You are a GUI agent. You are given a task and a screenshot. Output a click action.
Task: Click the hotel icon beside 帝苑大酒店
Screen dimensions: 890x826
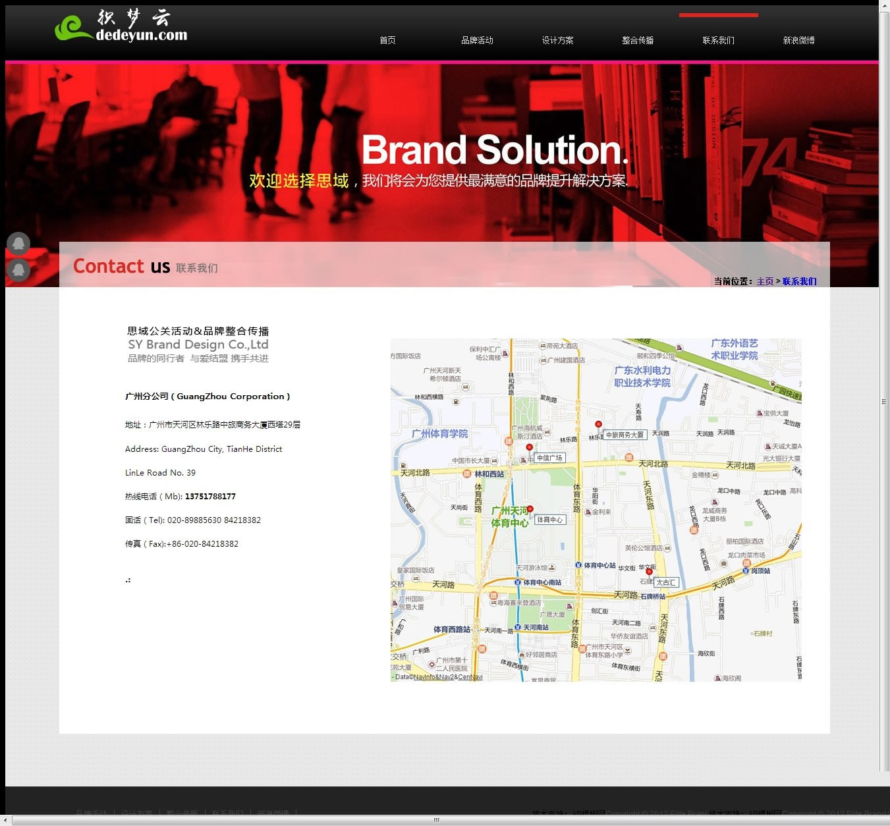(x=542, y=346)
